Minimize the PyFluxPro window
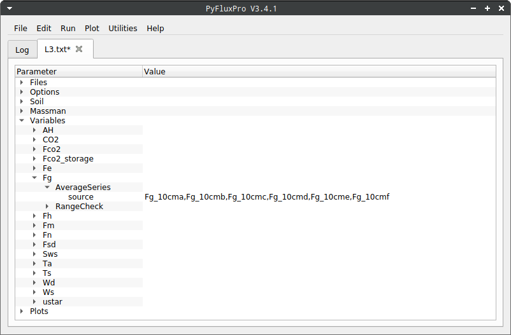Viewport: 511px width, 335px height. pyautogui.click(x=473, y=8)
